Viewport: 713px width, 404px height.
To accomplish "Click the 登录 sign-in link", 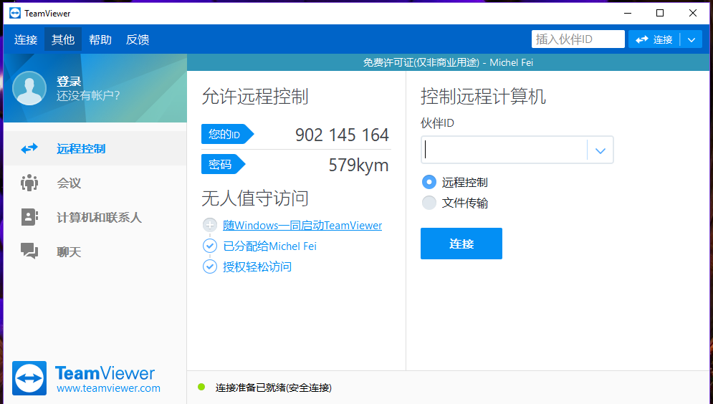I will [69, 82].
